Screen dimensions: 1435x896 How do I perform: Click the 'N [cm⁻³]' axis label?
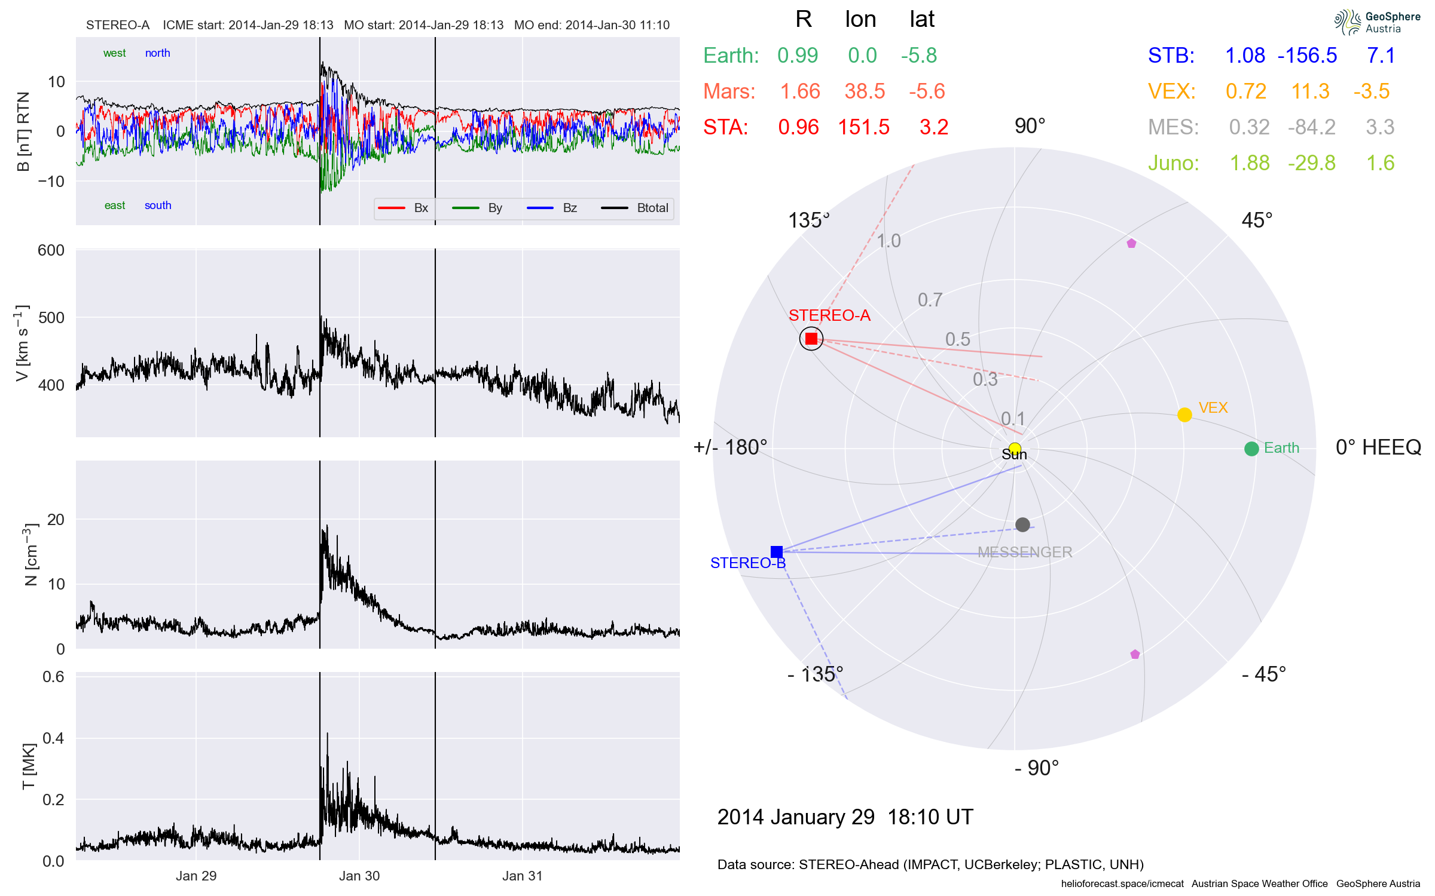pos(30,554)
